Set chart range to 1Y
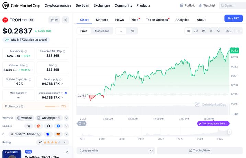Viewport: 246px width, 158px height. [211, 31]
